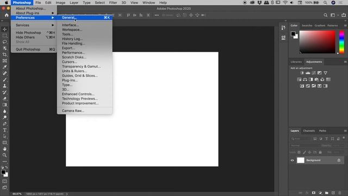This screenshot has width=348, height=196.
Task: Select the Gradient tool
Action: [5, 105]
